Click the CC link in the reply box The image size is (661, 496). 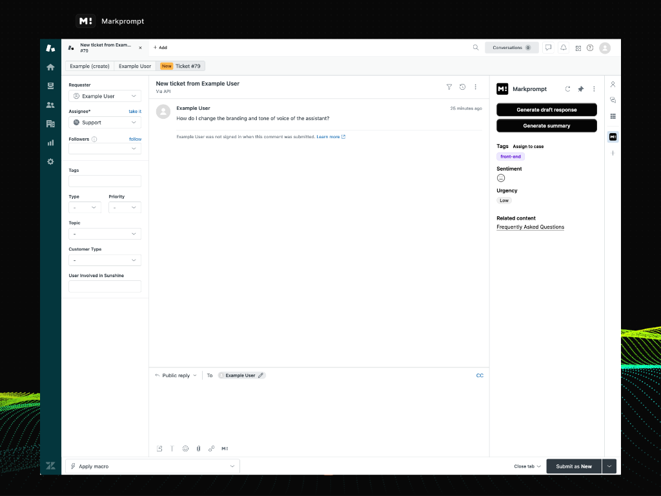(x=480, y=375)
